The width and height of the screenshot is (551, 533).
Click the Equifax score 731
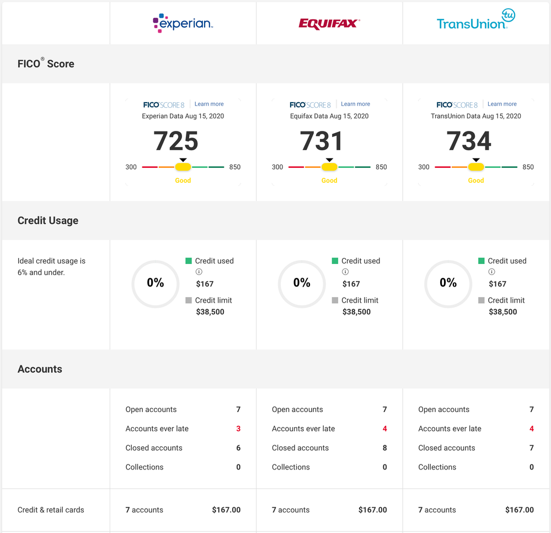click(322, 141)
